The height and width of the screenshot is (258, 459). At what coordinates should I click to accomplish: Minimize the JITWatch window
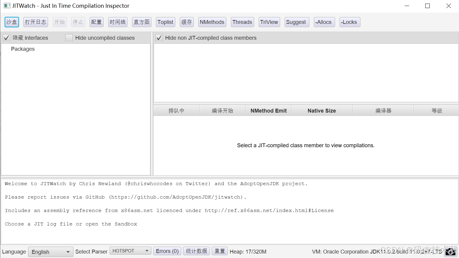[x=407, y=6]
